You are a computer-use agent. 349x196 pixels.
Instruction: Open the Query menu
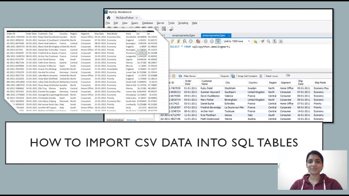[135, 23]
